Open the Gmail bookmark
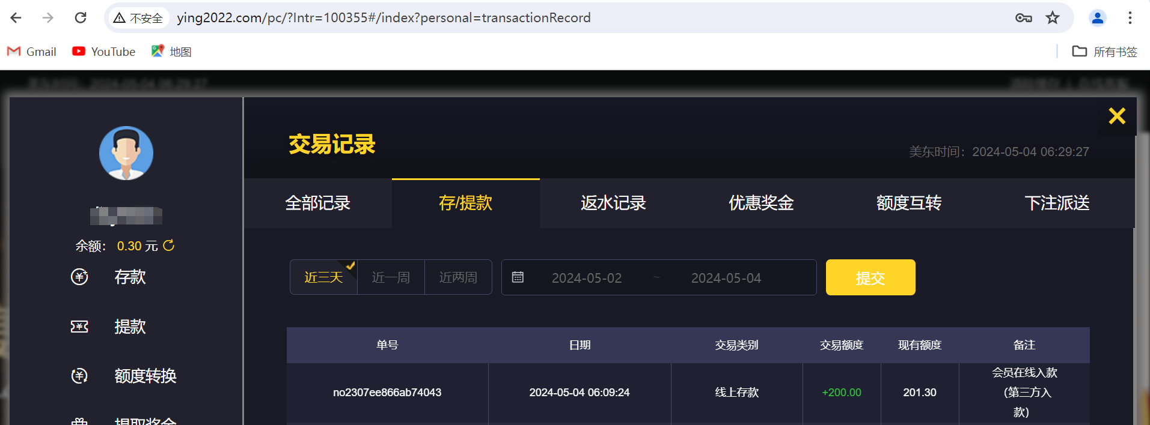The height and width of the screenshot is (425, 1150). pyautogui.click(x=32, y=52)
